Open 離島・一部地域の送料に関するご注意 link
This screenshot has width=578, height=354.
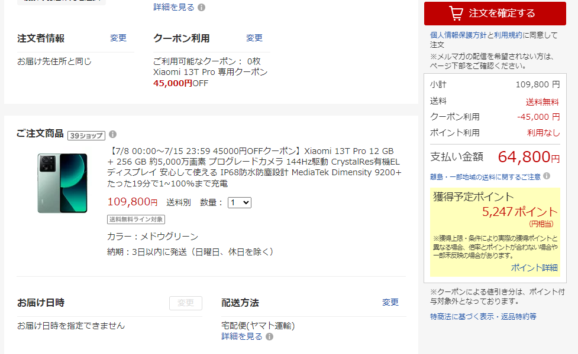click(x=485, y=177)
